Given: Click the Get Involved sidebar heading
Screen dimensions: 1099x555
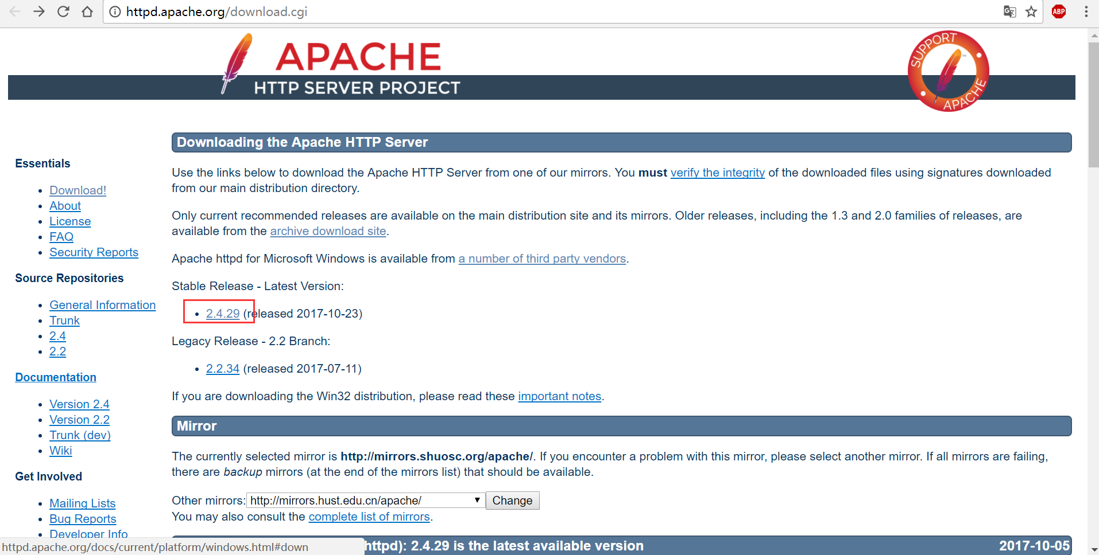Looking at the screenshot, I should click(x=48, y=476).
